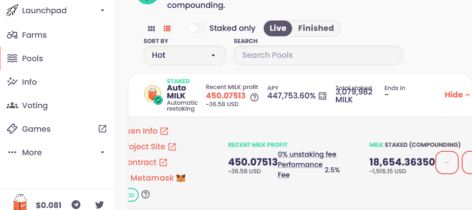Toggle the Staked only switch
472x210 pixels.
(197, 28)
